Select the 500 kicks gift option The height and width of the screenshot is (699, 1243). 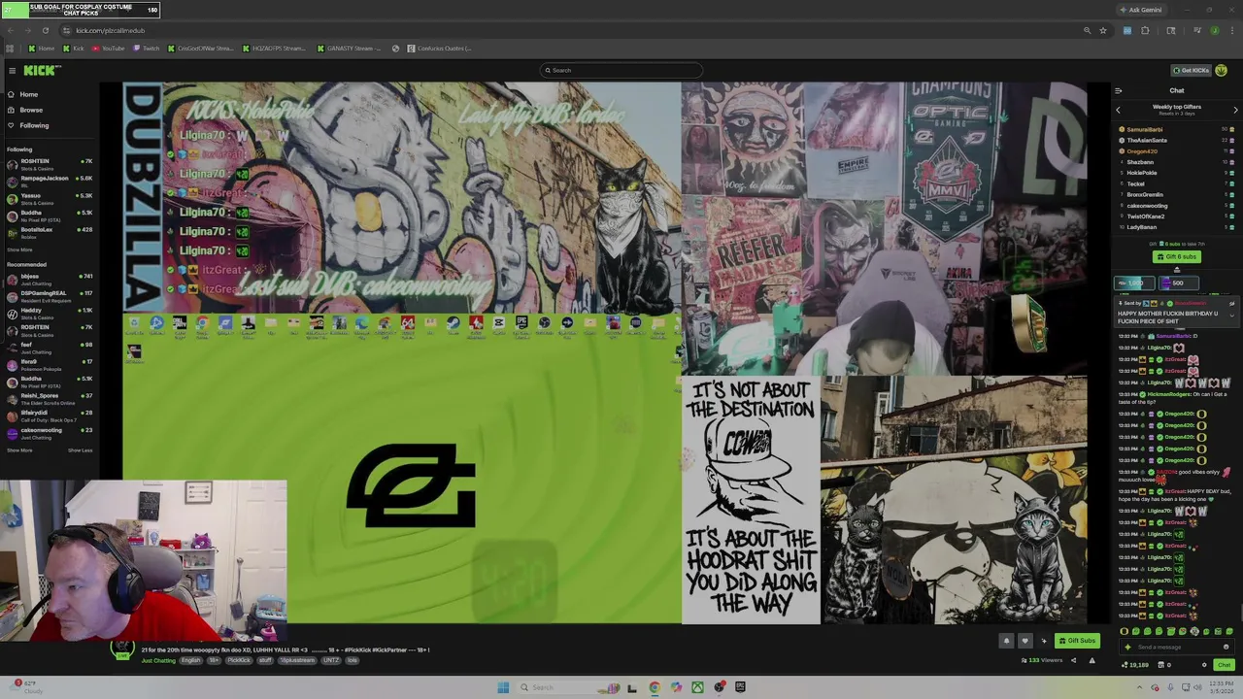tap(1178, 283)
